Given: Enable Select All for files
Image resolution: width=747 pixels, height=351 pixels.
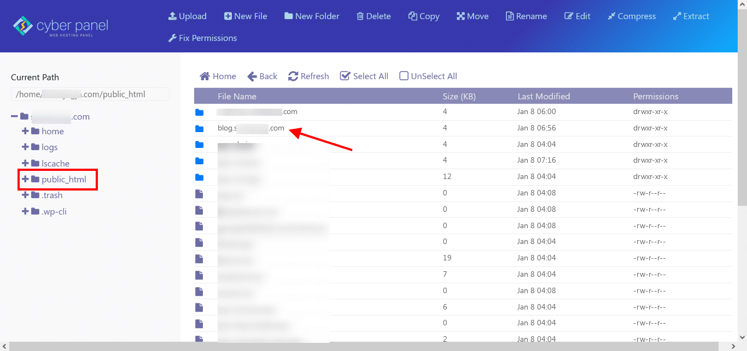Looking at the screenshot, I should pos(364,76).
